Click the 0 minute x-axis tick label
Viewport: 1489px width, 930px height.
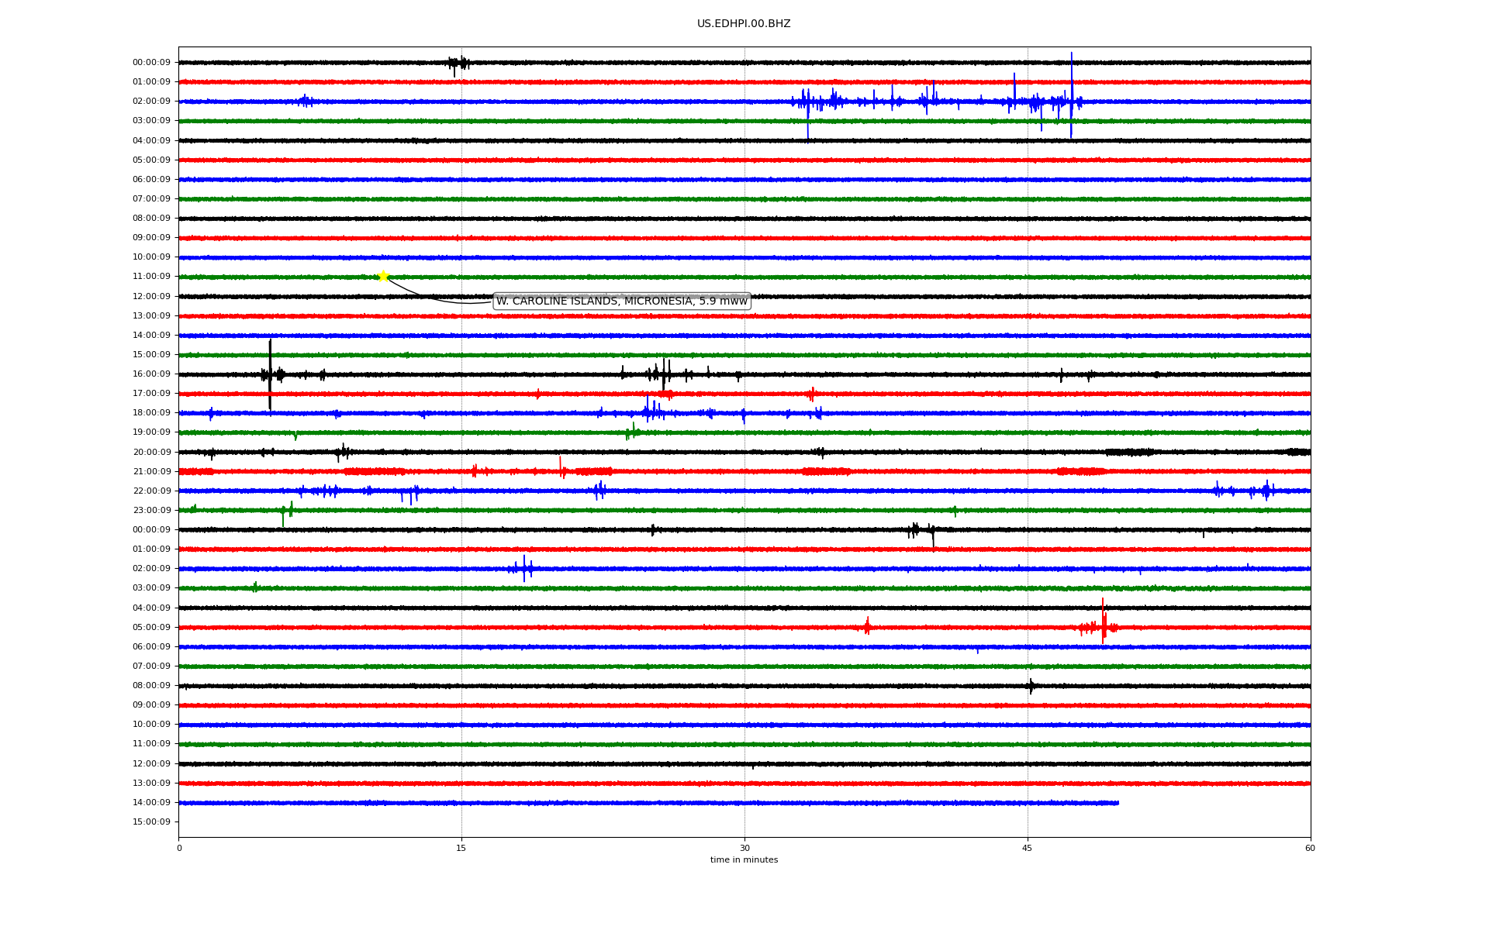tap(179, 848)
